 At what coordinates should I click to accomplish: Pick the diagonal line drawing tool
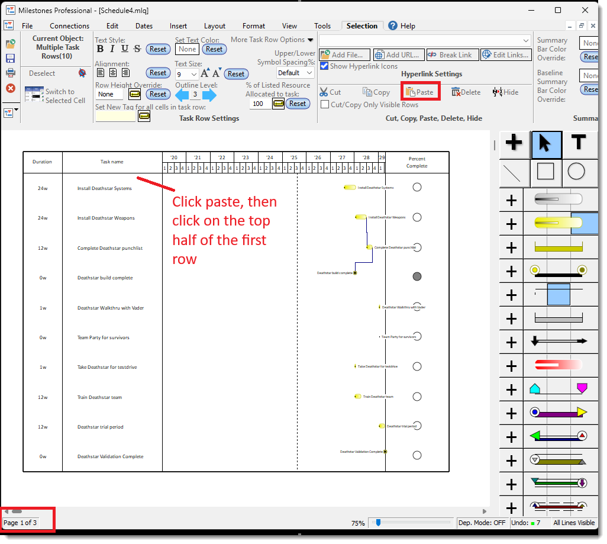click(514, 172)
